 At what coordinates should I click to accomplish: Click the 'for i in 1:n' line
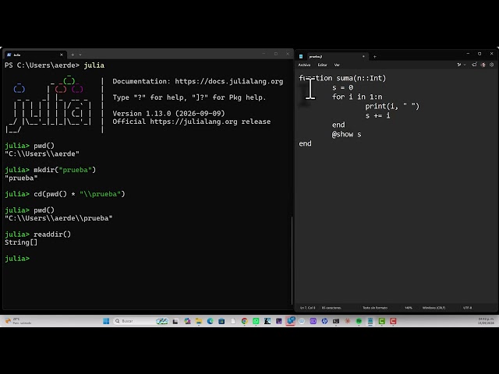point(357,97)
